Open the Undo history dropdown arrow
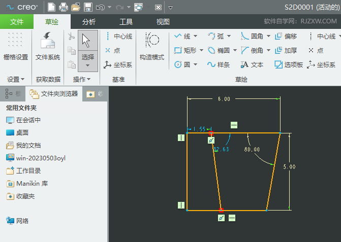 (x=110, y=8)
